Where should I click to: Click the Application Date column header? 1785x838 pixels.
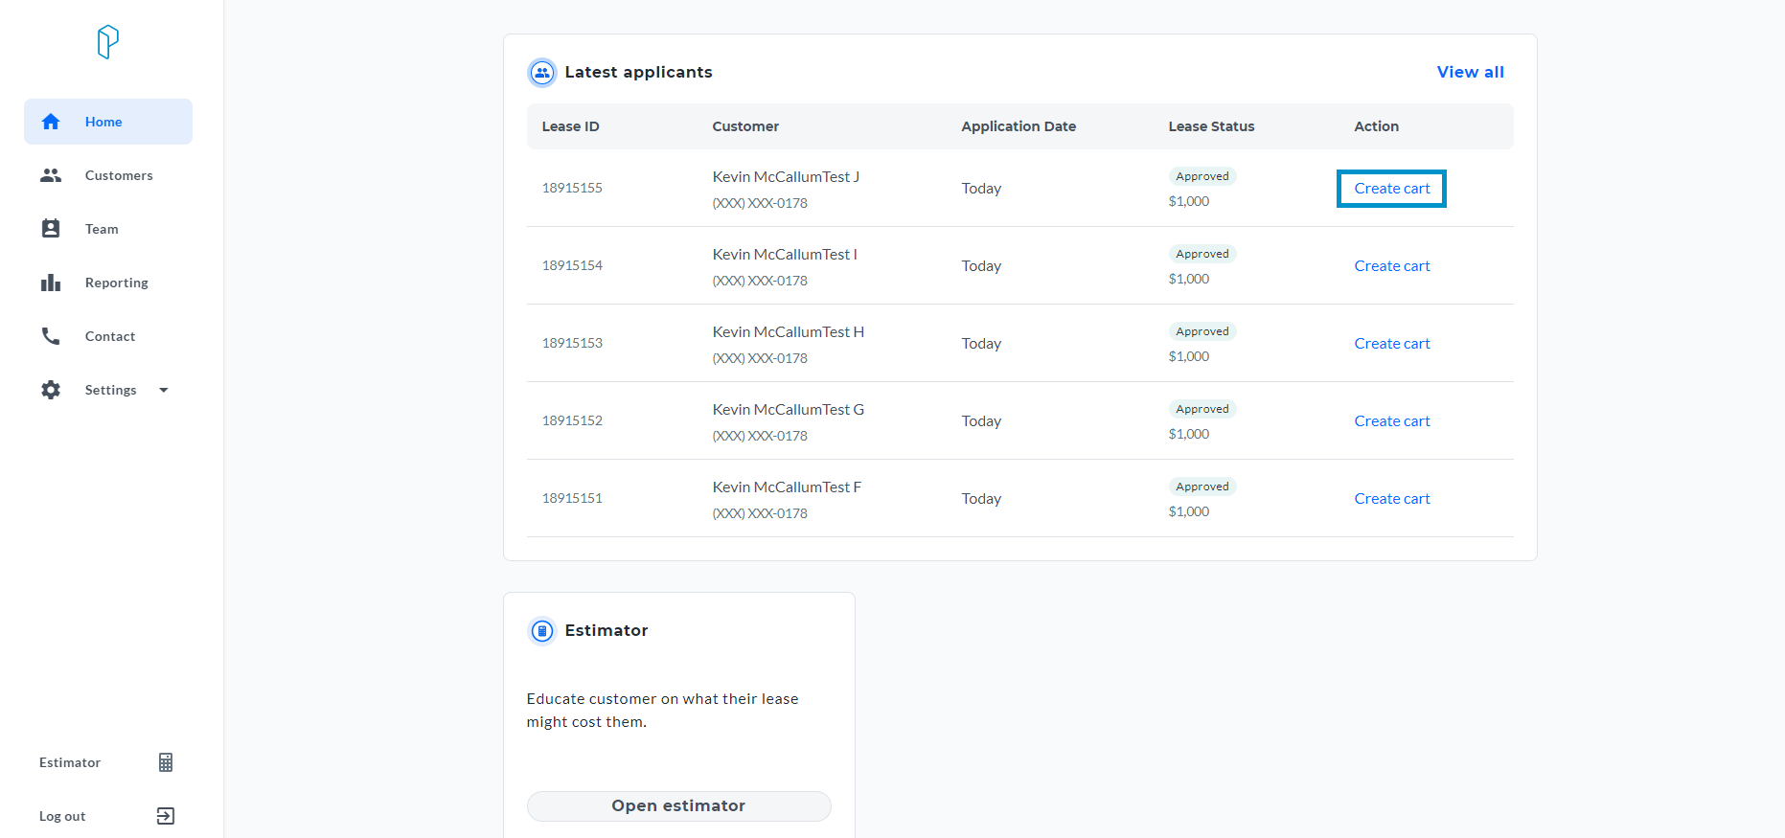[x=1018, y=126]
